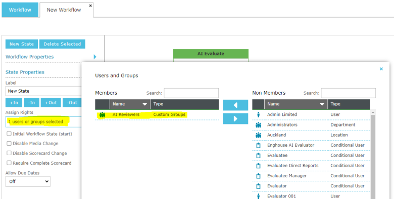Click the Auckland location group icon

[x=258, y=135]
